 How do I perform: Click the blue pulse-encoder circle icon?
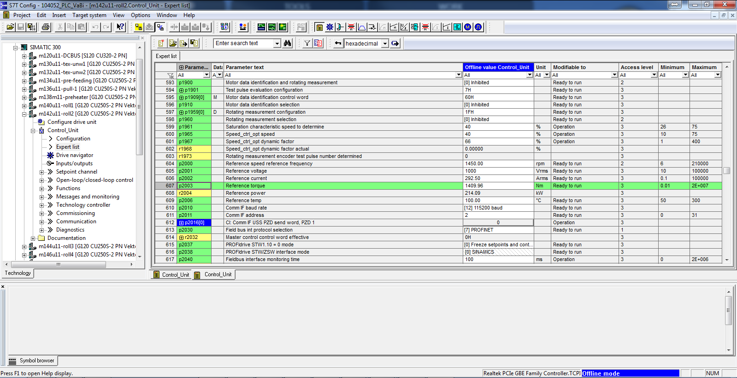click(x=478, y=27)
